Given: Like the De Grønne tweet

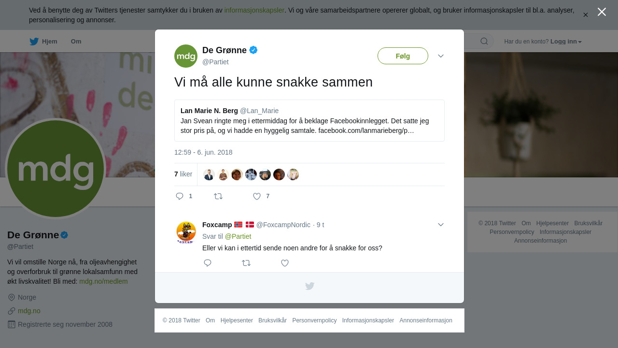Looking at the screenshot, I should pos(257,196).
